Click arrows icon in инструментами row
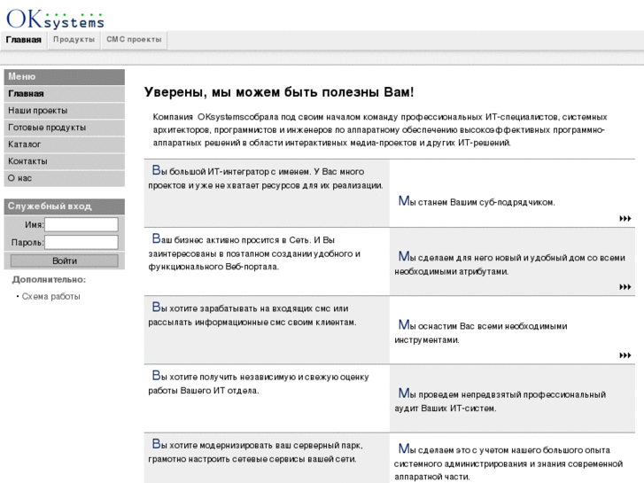644x483 pixels. click(625, 354)
